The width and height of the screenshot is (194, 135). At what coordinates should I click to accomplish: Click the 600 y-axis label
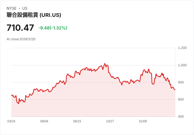click(x=181, y=99)
